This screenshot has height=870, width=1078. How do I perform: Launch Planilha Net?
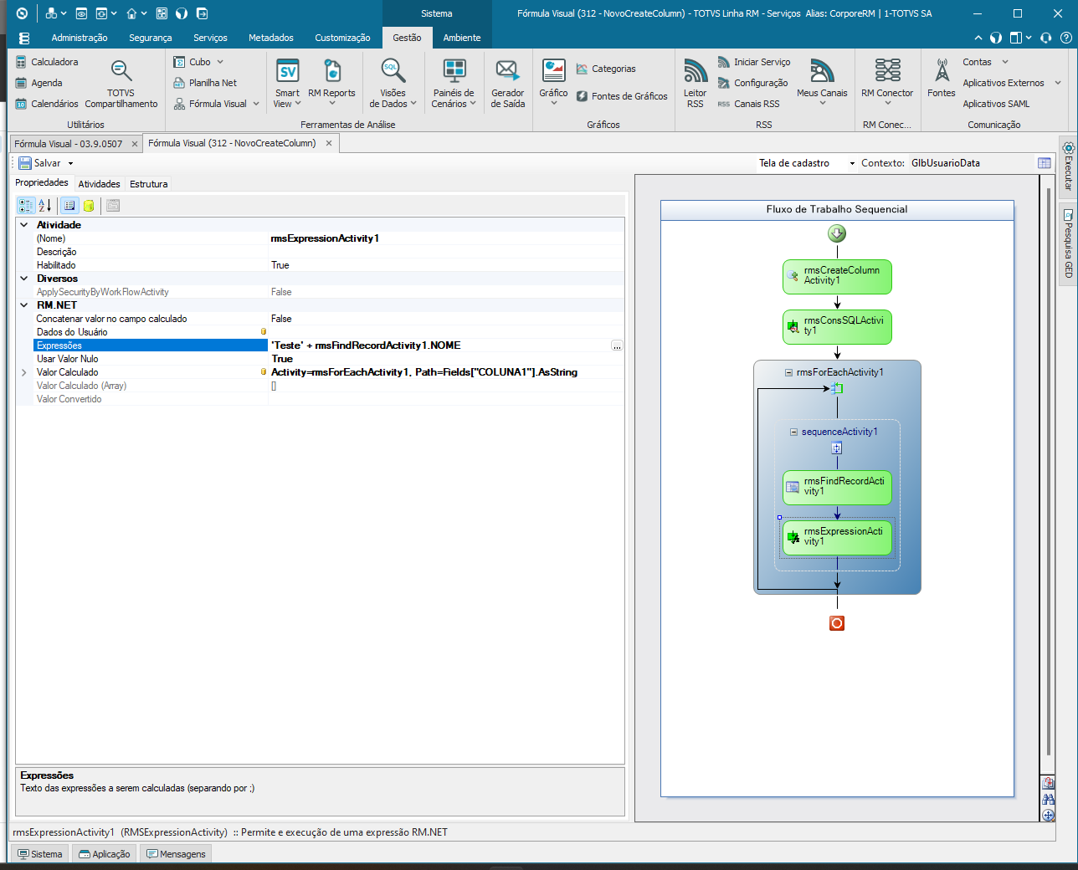click(205, 83)
